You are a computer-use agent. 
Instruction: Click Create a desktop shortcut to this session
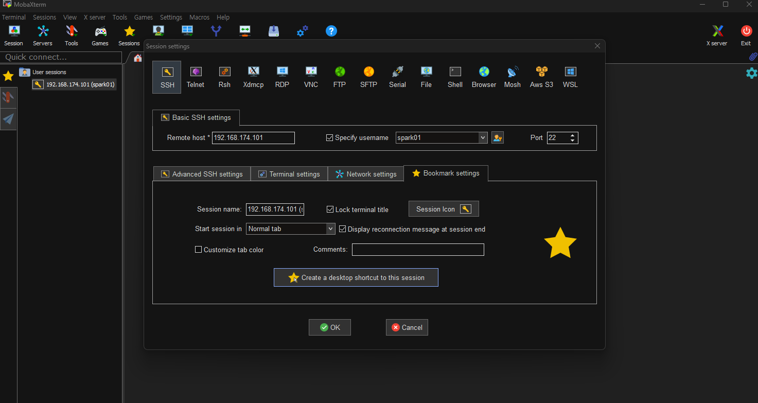[356, 277]
